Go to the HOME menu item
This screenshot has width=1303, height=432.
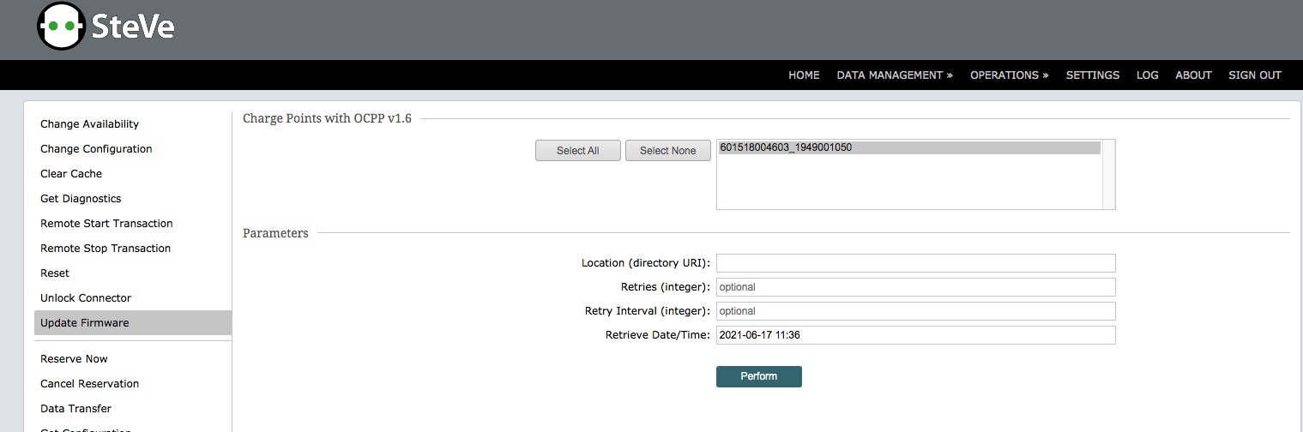coord(804,75)
